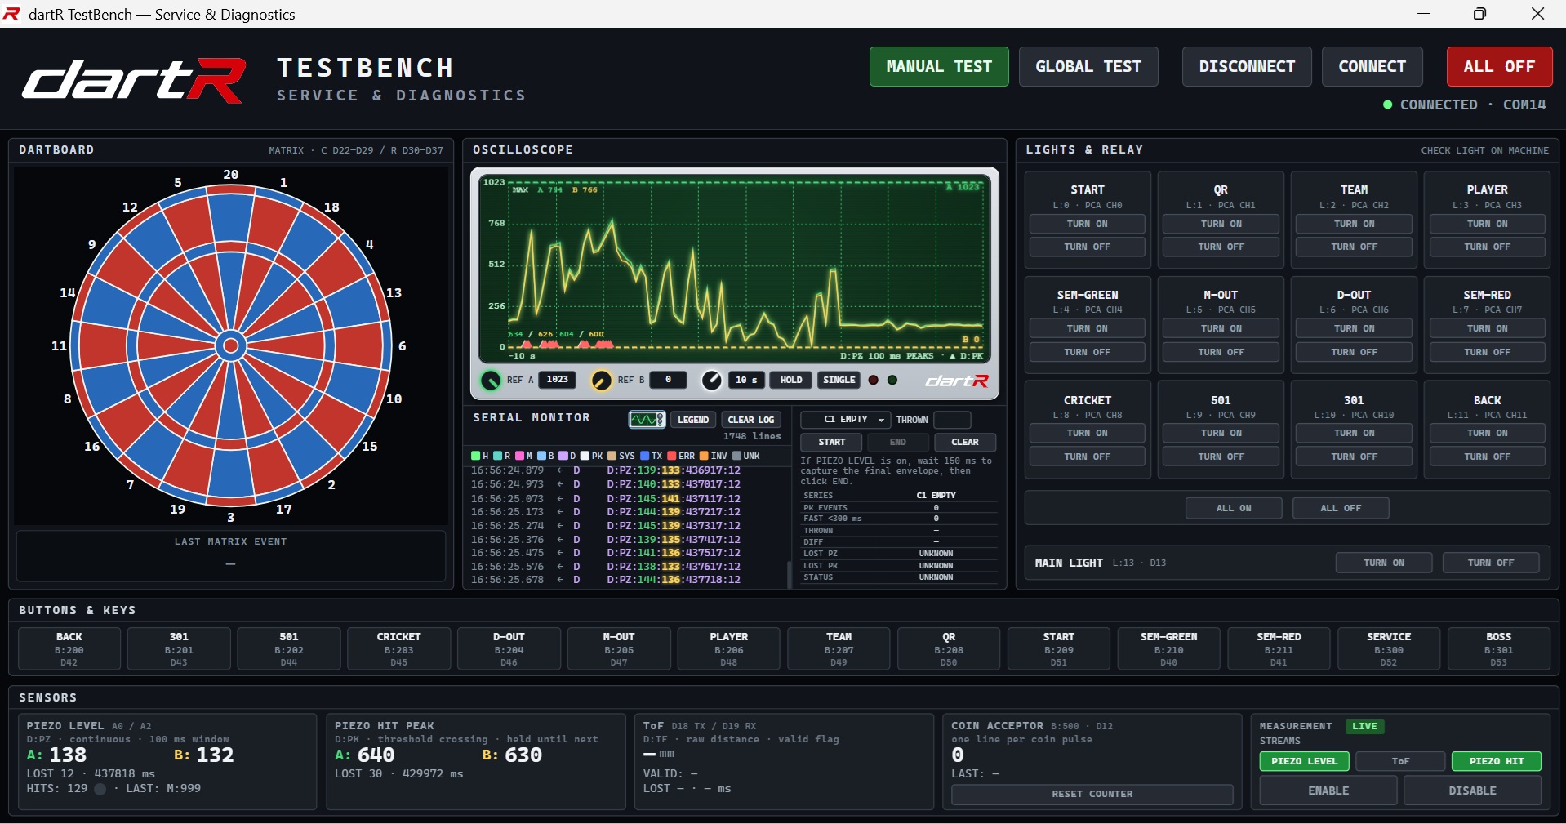Turn on the START light

pyautogui.click(x=1088, y=224)
